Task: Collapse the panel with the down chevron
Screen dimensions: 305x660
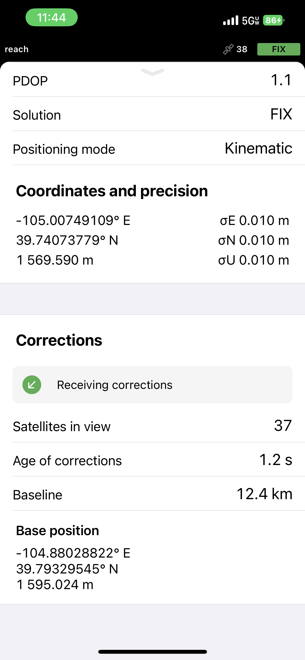Action: click(x=152, y=72)
